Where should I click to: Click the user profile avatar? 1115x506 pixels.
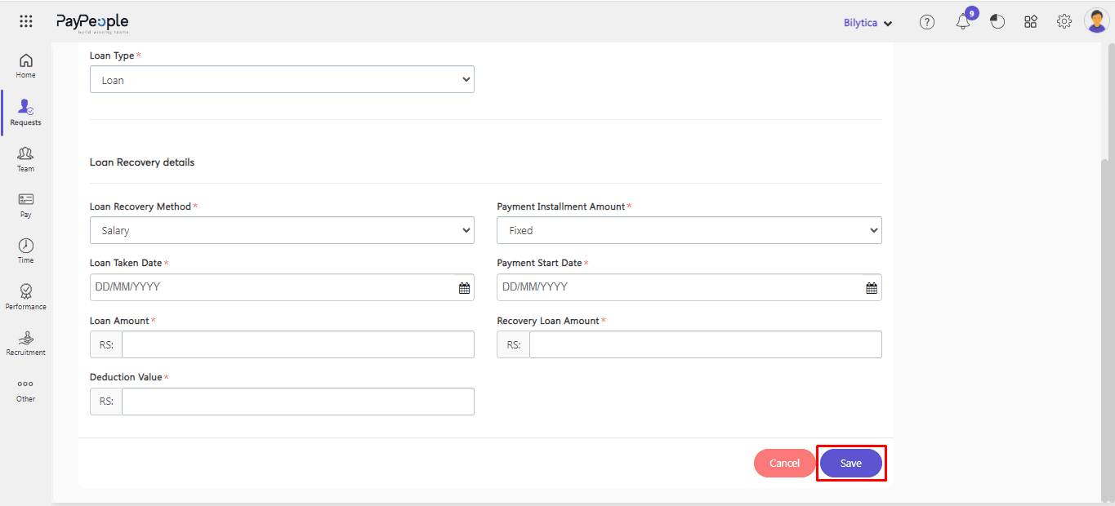(1096, 21)
